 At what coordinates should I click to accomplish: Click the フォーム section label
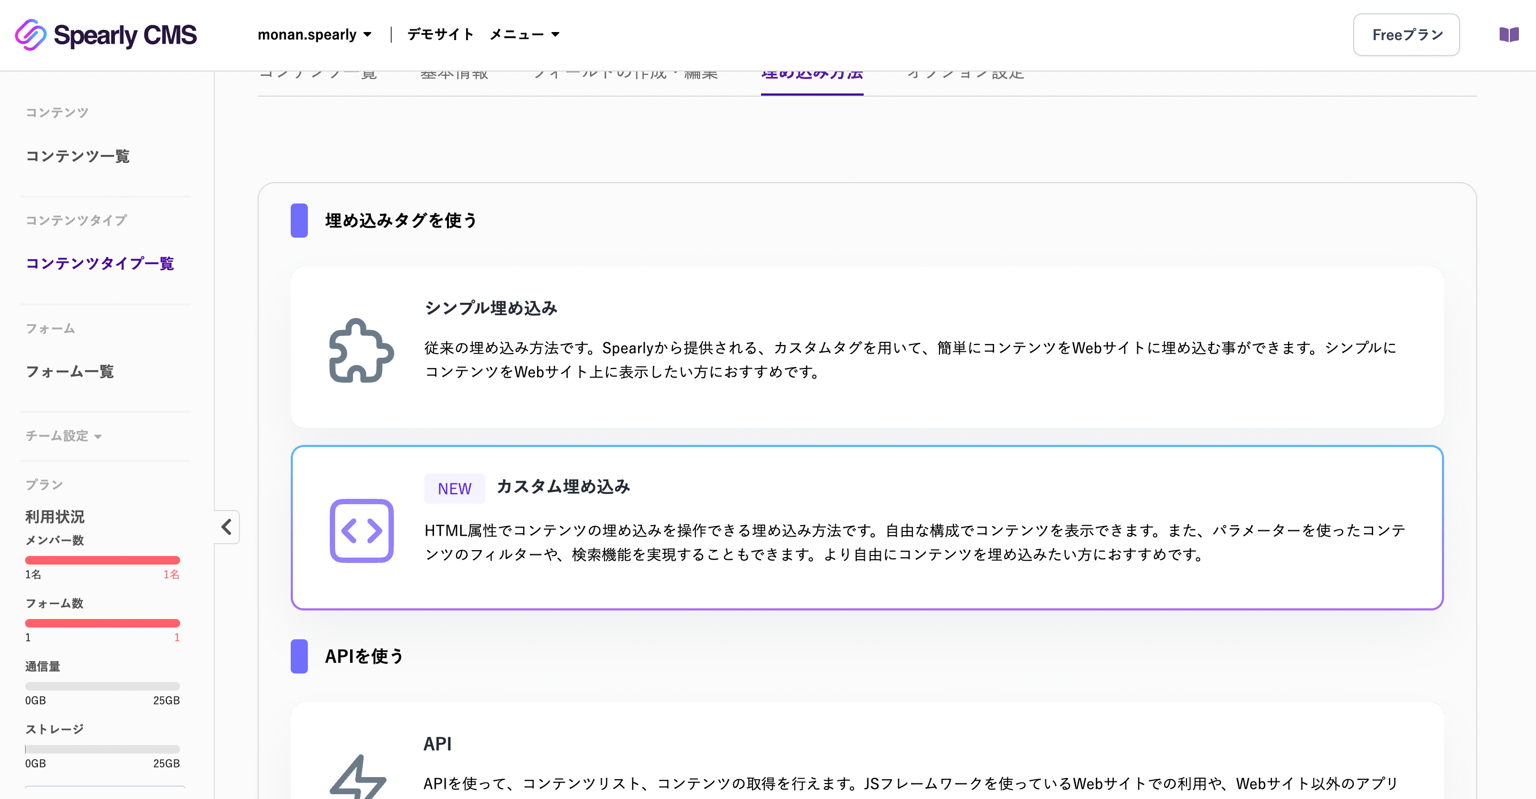click(x=50, y=328)
